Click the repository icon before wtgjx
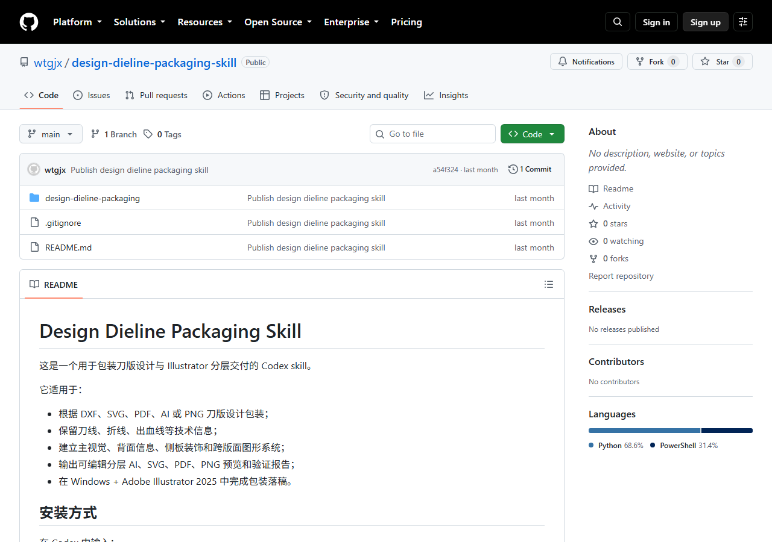772x542 pixels. (24, 63)
